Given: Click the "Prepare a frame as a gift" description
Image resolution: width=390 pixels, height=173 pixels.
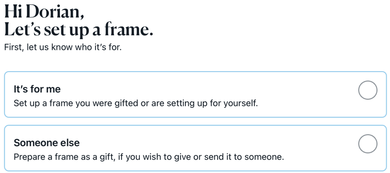Looking at the screenshot, I should coord(149,157).
